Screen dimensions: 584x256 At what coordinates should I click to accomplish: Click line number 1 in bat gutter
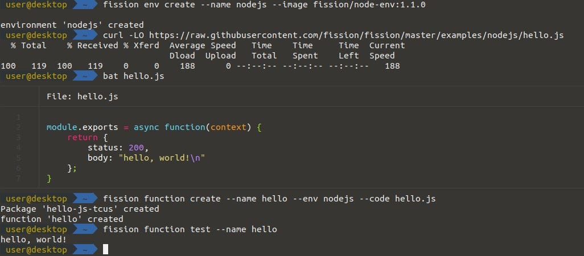(19, 117)
